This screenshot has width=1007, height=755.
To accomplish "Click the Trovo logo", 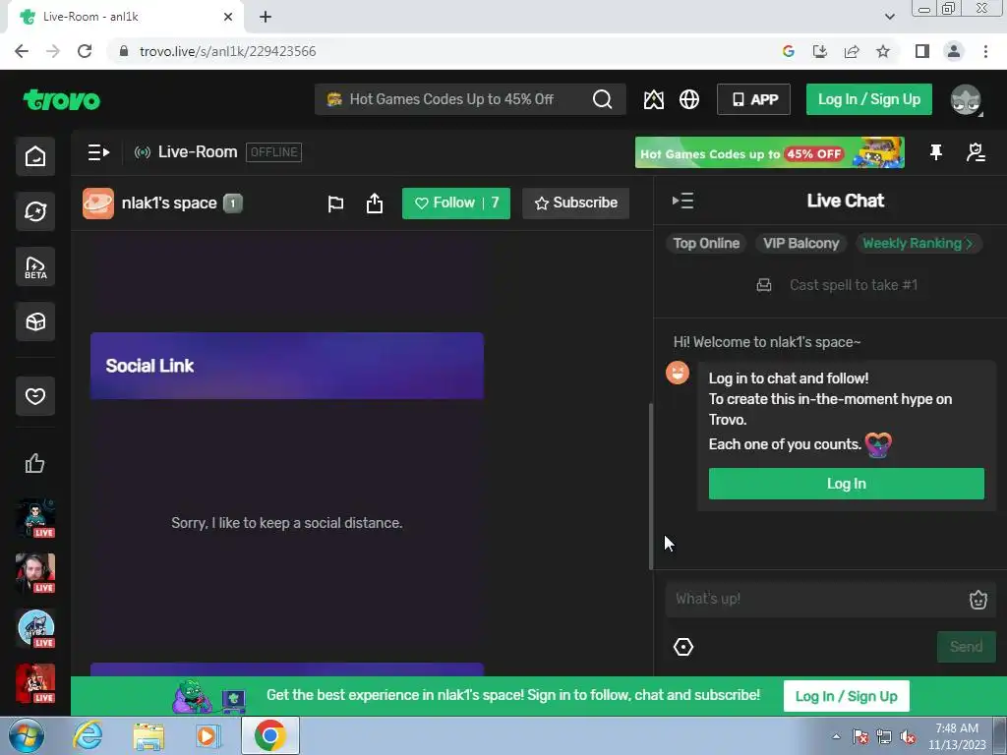I will pos(62,99).
